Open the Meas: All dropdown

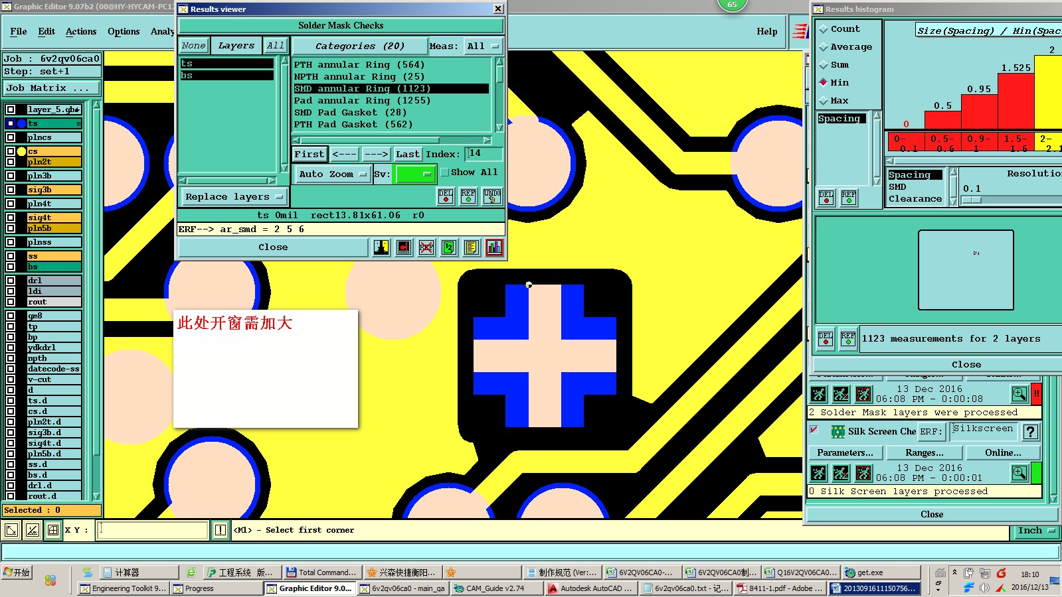[x=483, y=46]
